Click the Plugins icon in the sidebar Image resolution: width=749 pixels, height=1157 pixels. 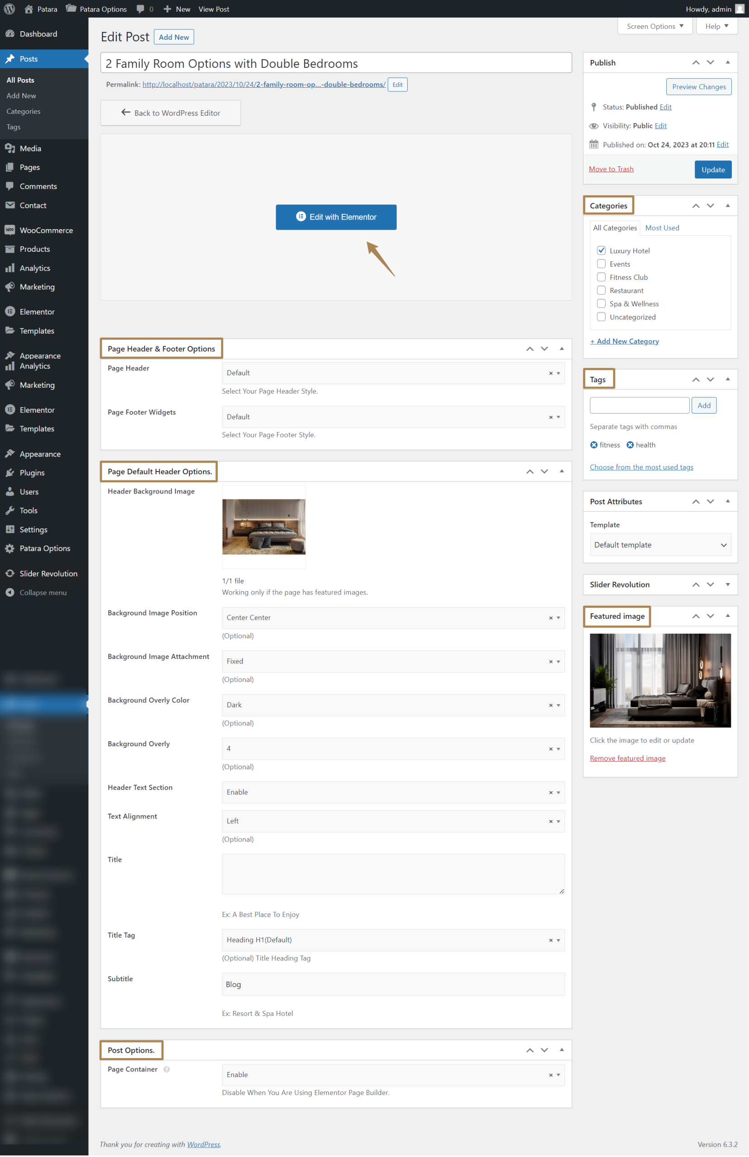coord(10,473)
